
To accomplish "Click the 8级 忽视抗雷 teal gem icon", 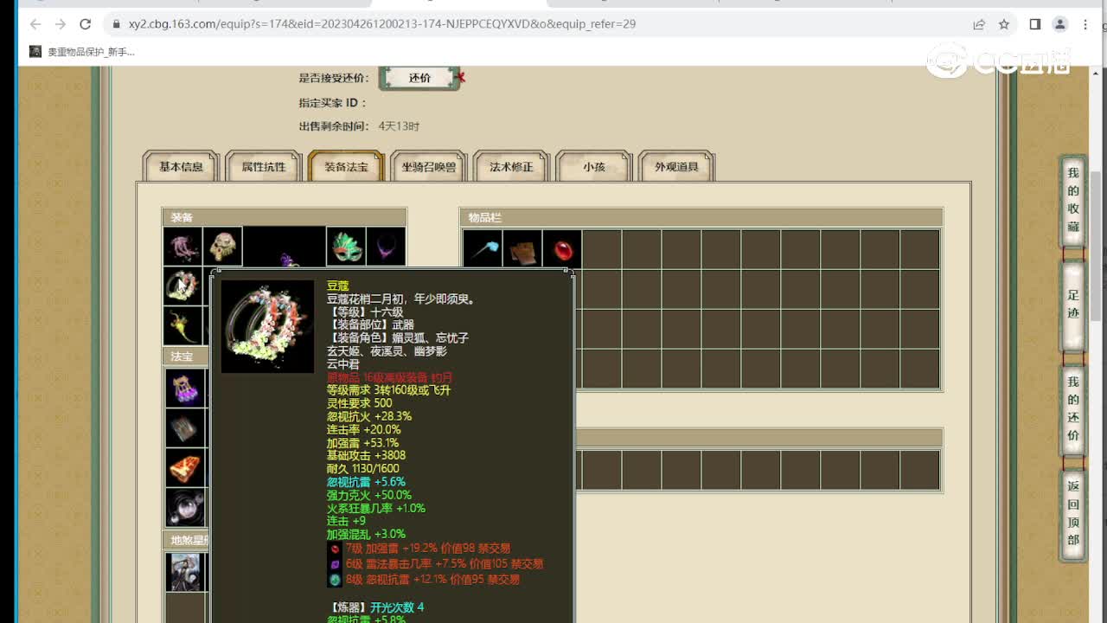I will pyautogui.click(x=335, y=580).
